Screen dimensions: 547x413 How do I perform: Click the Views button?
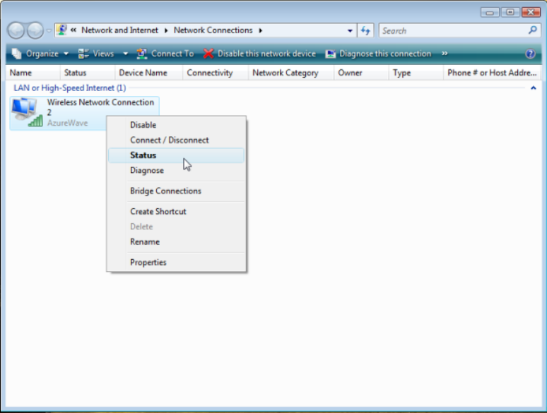tap(96, 54)
